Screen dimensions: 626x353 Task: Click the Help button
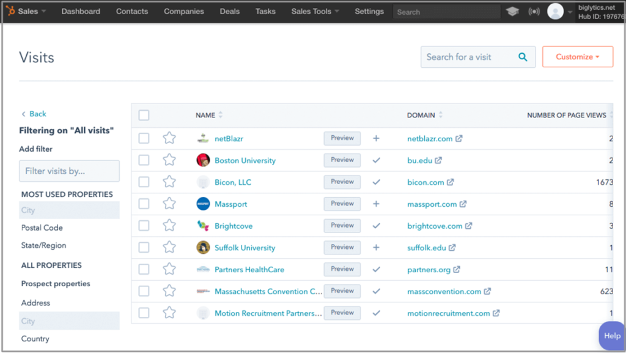pos(611,336)
